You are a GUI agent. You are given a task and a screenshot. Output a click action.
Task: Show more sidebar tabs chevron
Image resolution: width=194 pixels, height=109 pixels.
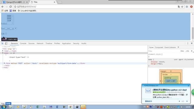pos(178,47)
